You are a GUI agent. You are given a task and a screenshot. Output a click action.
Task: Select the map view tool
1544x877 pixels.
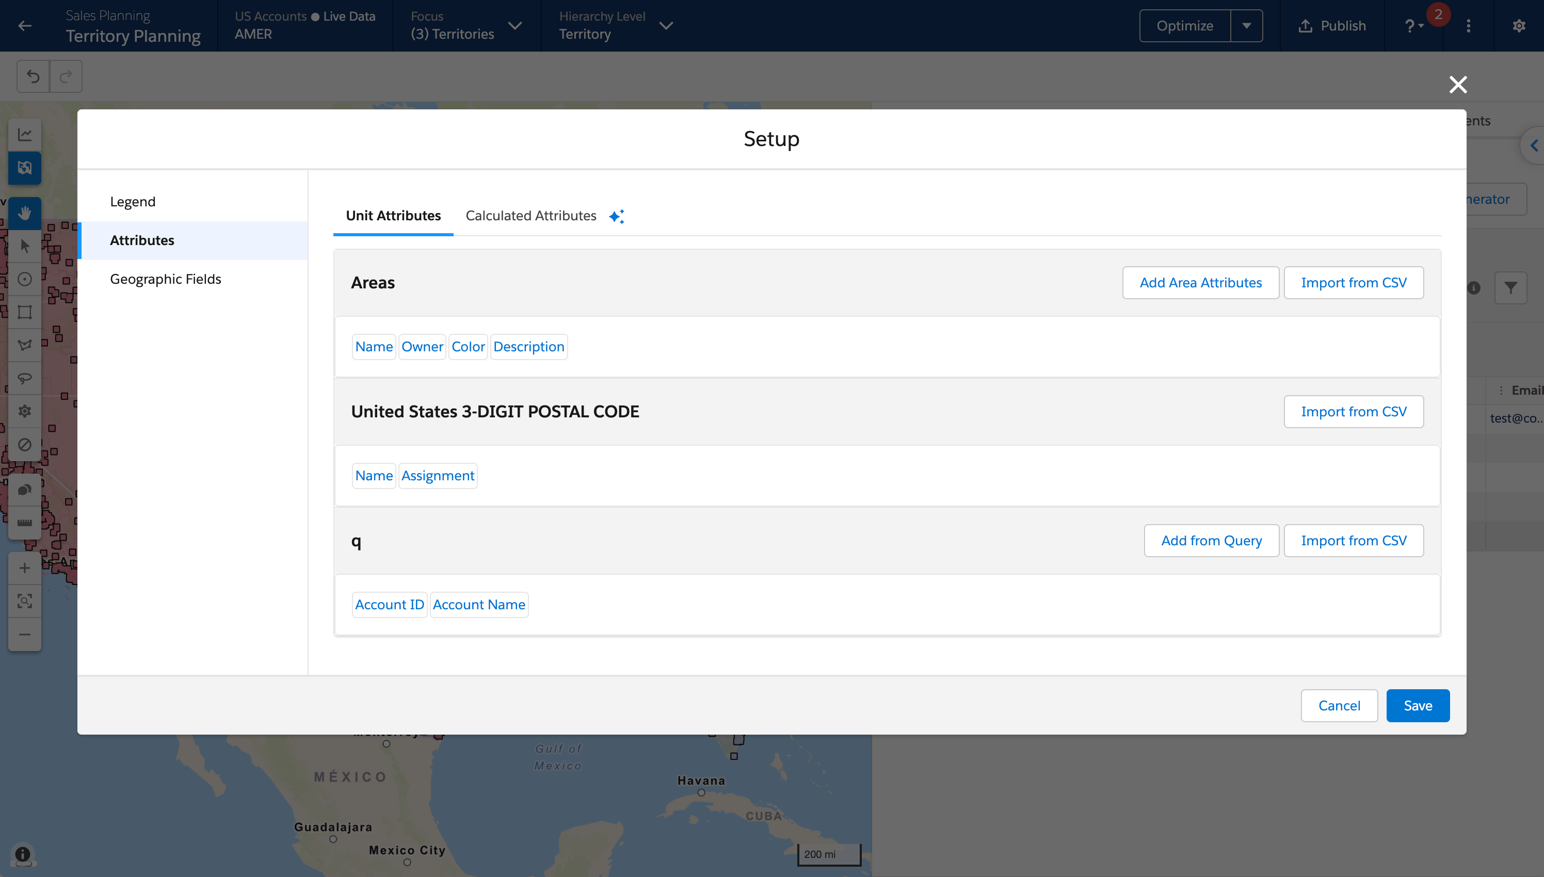click(x=25, y=168)
